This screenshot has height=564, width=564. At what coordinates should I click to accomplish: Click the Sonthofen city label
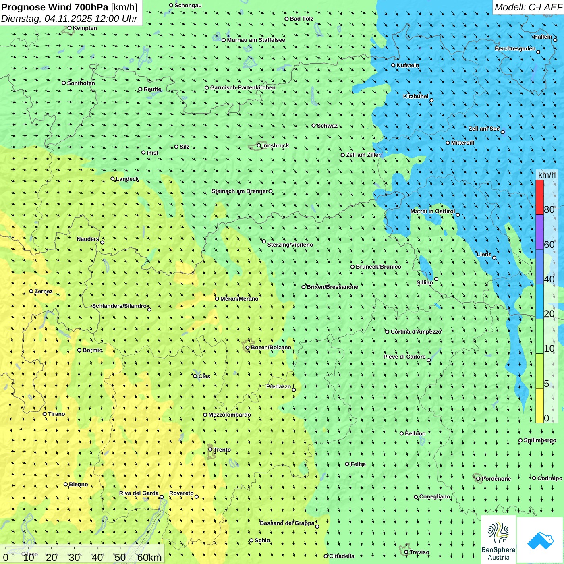(81, 83)
